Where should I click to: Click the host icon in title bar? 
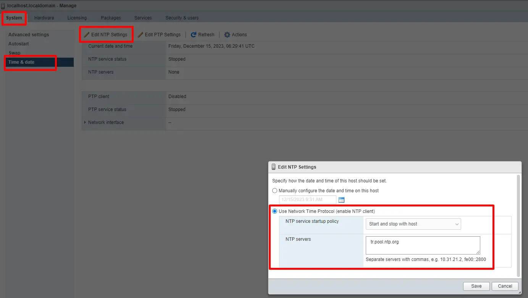[3, 6]
